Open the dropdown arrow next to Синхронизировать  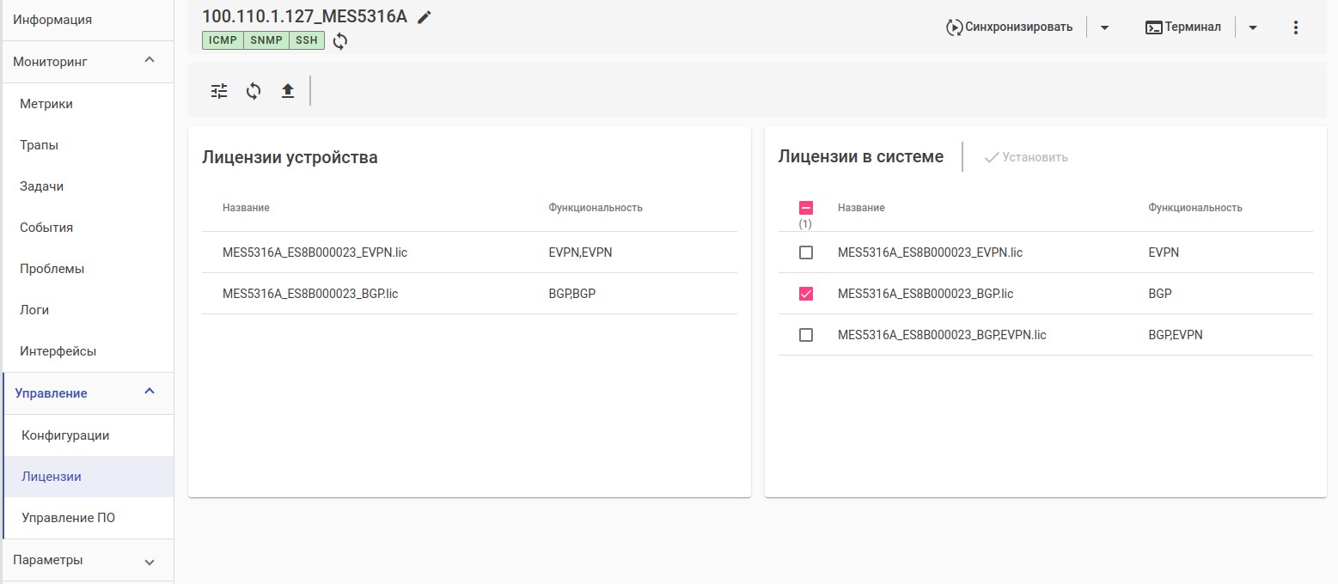(1104, 27)
